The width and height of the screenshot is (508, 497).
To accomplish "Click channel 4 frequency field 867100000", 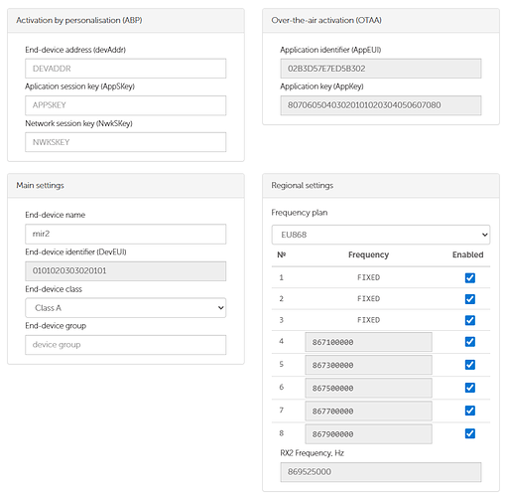I will coord(368,342).
